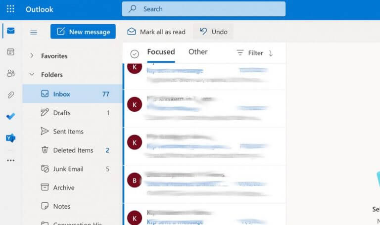Expand the Favorites section
Image resolution: width=380 pixels, height=225 pixels.
(32, 56)
